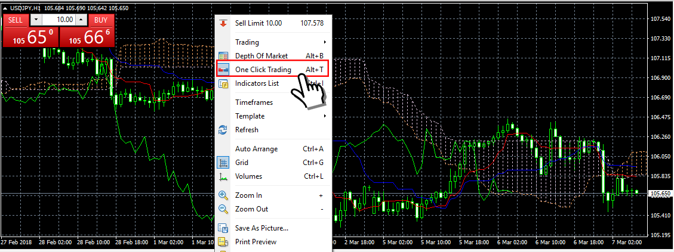Open the Trading submenu
The height and width of the screenshot is (252, 674).
tap(274, 42)
